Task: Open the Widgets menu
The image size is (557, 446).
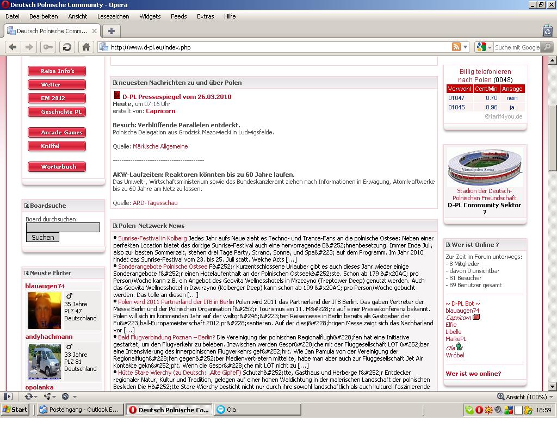Action: tap(150, 16)
